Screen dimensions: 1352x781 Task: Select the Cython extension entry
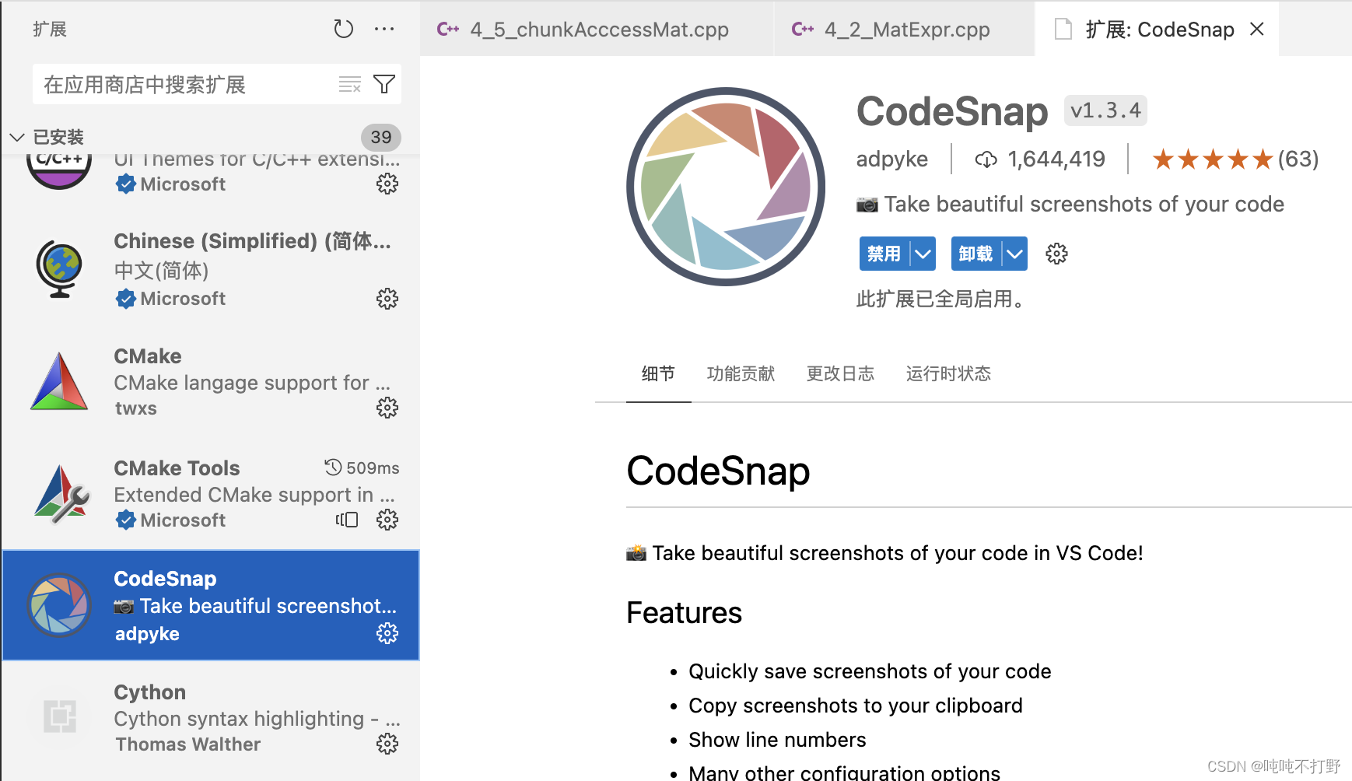(x=211, y=717)
